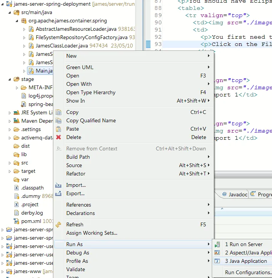
Task: Click the Java Application icon in submenu
Action: coord(217,261)
